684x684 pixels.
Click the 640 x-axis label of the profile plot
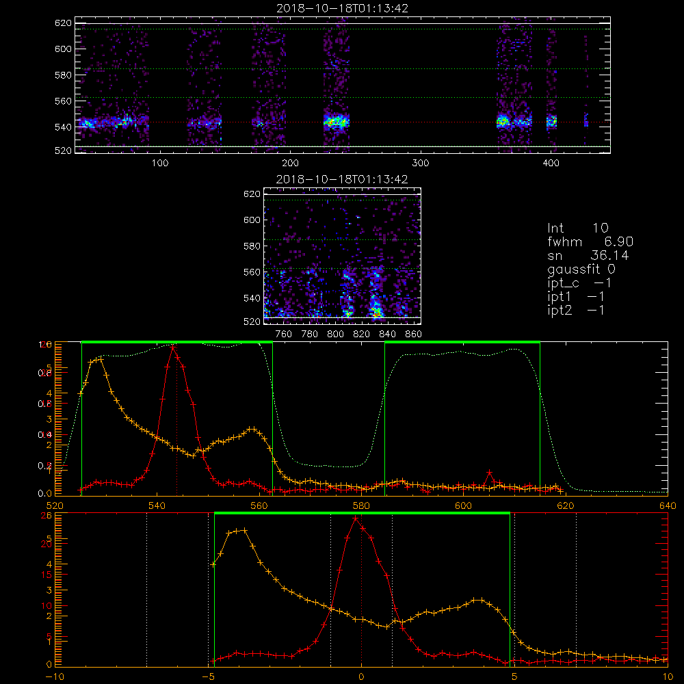click(x=668, y=505)
